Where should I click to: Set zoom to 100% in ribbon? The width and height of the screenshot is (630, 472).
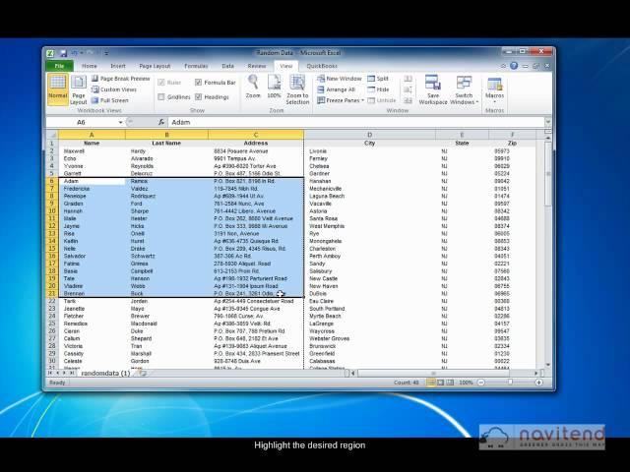pos(274,87)
